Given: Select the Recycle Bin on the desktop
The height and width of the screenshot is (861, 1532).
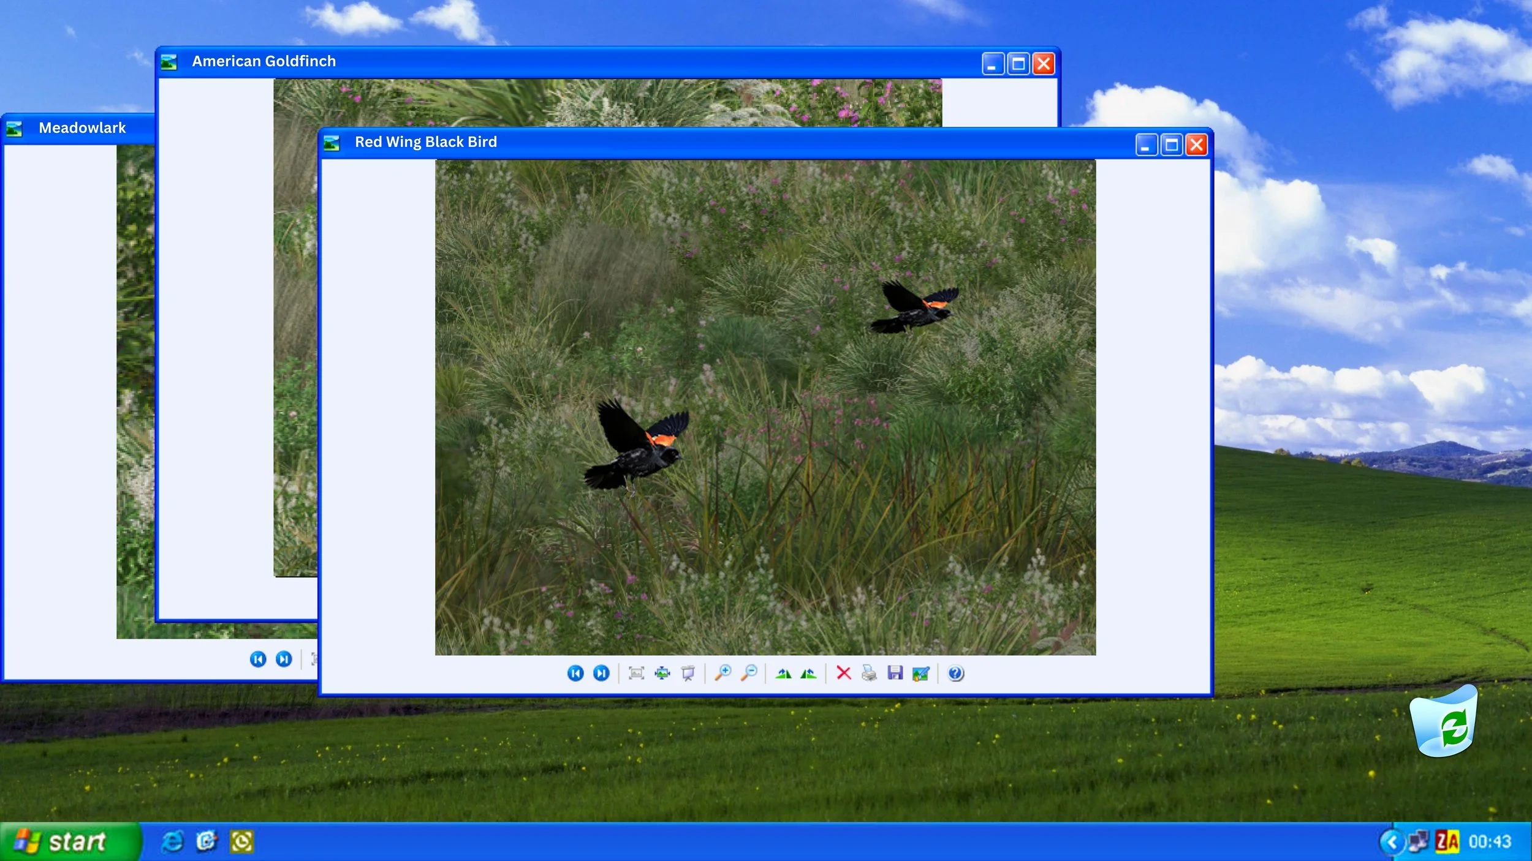Looking at the screenshot, I should (x=1444, y=722).
